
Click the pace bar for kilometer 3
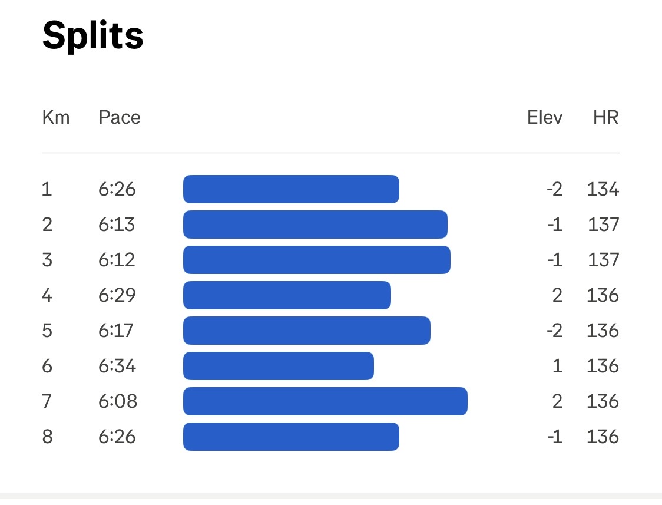[x=317, y=260]
